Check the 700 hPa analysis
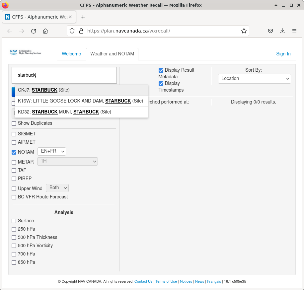 pyautogui.click(x=14, y=254)
